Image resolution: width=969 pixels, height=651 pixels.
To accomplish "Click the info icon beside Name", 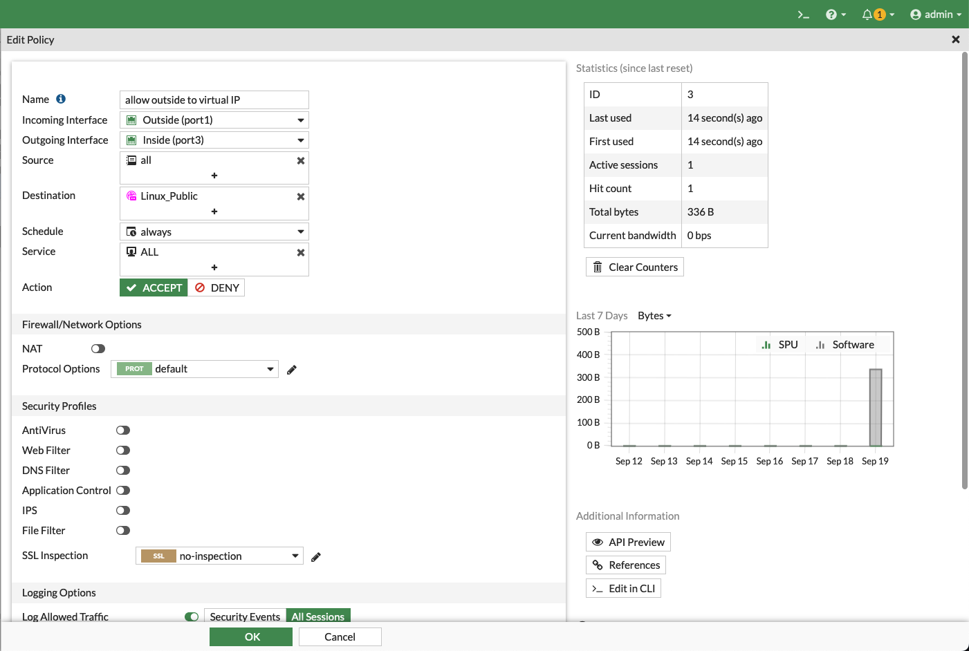I will point(61,99).
